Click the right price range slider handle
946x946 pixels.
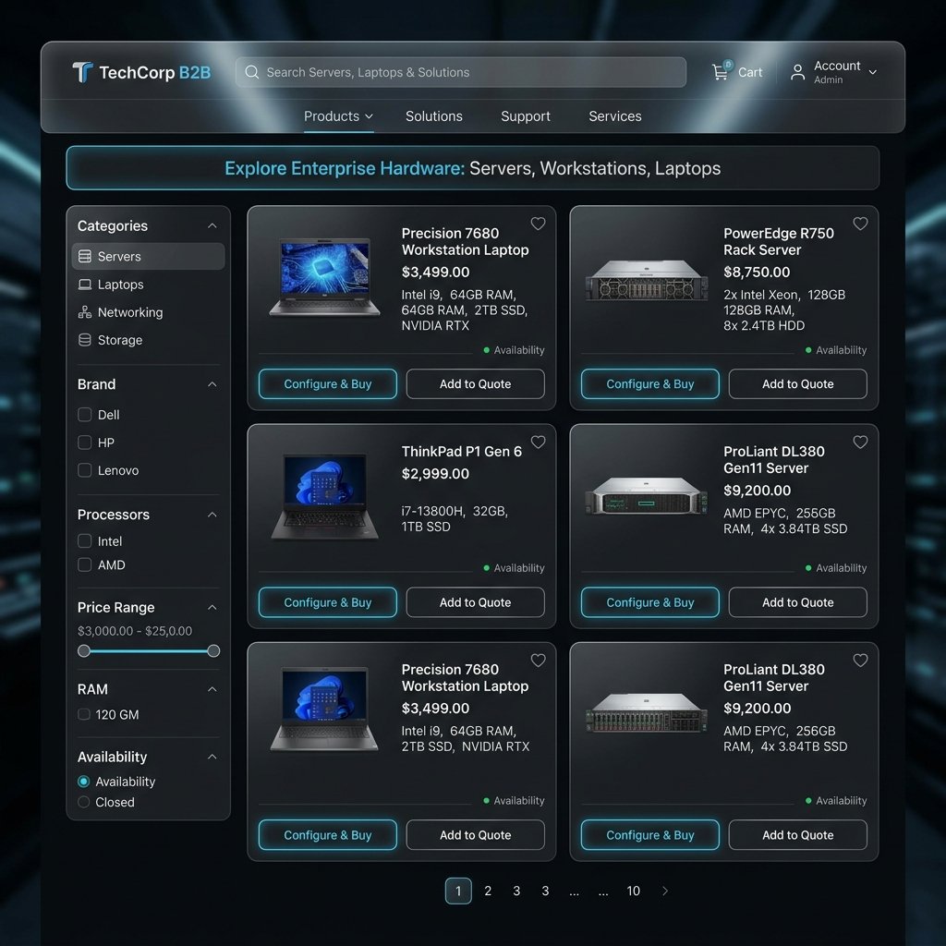point(213,651)
